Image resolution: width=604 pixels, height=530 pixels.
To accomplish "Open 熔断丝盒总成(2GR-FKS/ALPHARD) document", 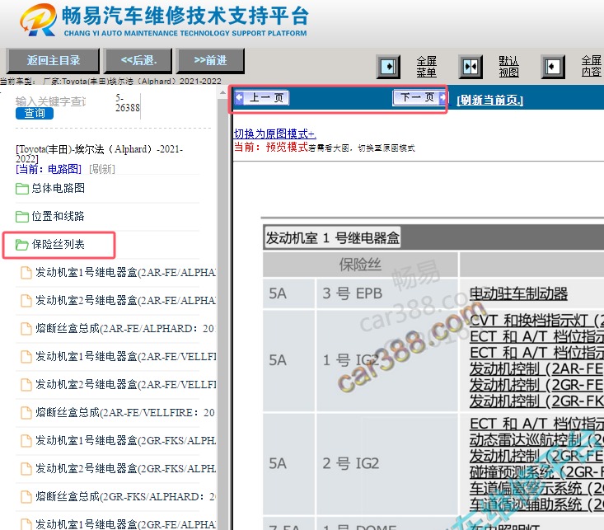I will click(x=125, y=496).
